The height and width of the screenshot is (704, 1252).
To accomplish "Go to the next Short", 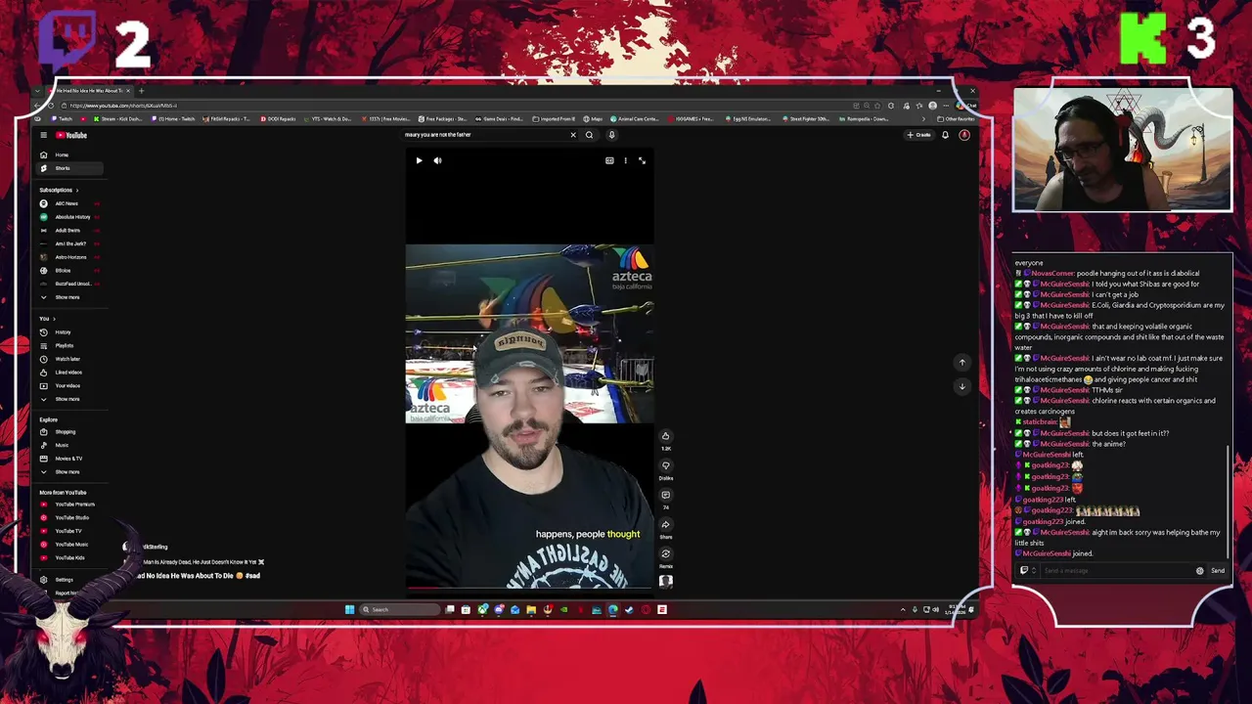I will tap(961, 386).
